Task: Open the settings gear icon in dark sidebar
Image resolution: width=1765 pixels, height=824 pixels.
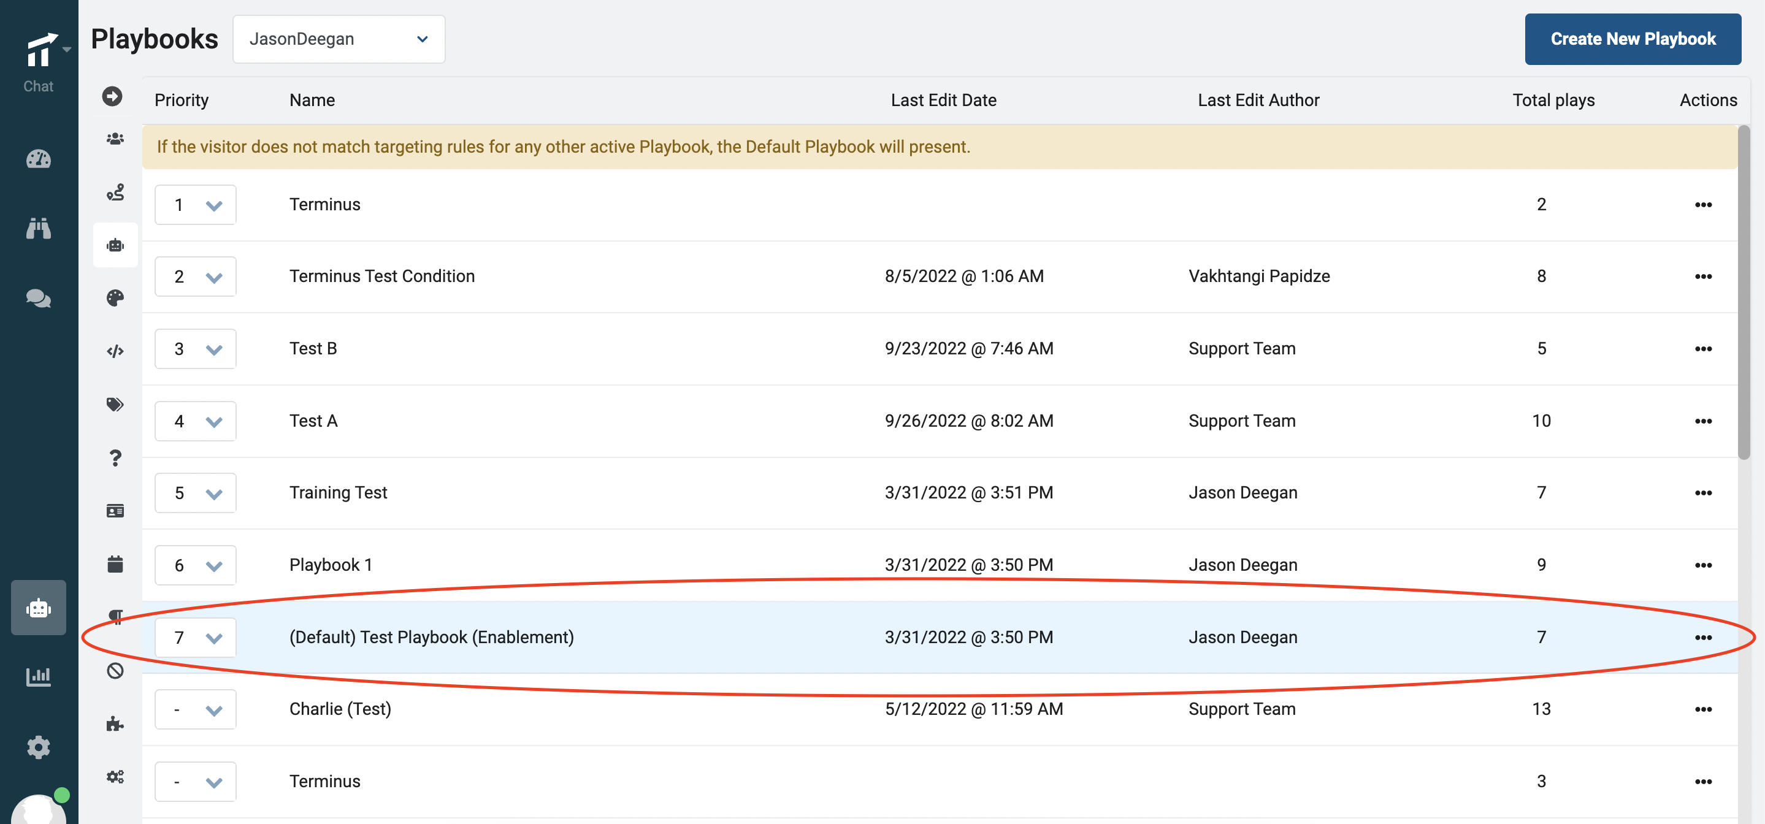Action: tap(39, 747)
